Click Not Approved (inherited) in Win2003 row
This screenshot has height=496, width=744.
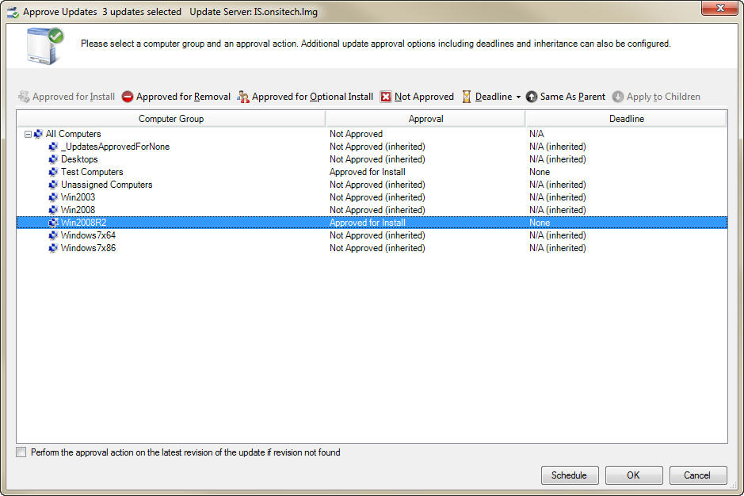pyautogui.click(x=378, y=197)
